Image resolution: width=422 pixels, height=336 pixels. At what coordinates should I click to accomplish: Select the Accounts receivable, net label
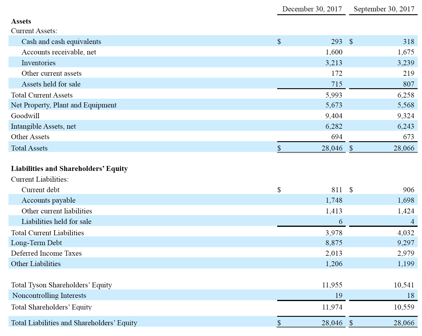click(x=59, y=52)
